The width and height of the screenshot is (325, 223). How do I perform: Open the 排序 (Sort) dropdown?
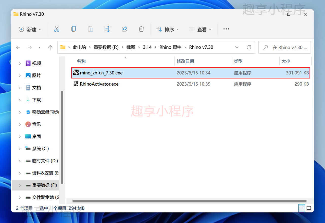click(x=168, y=29)
